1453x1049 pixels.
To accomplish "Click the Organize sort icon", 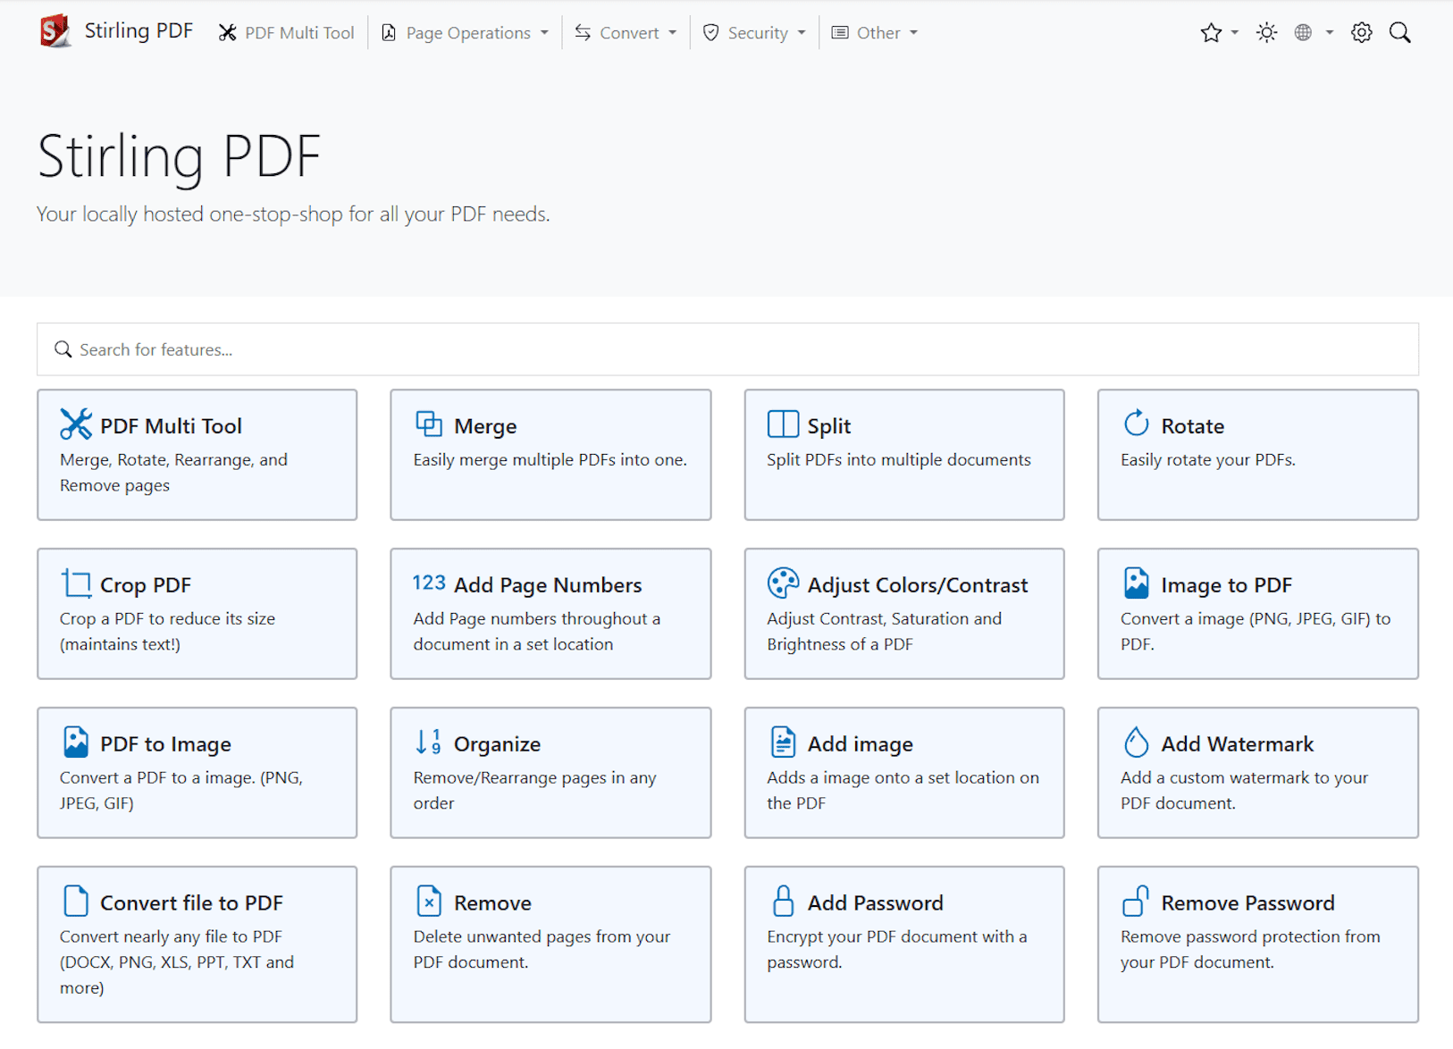I will 429,742.
